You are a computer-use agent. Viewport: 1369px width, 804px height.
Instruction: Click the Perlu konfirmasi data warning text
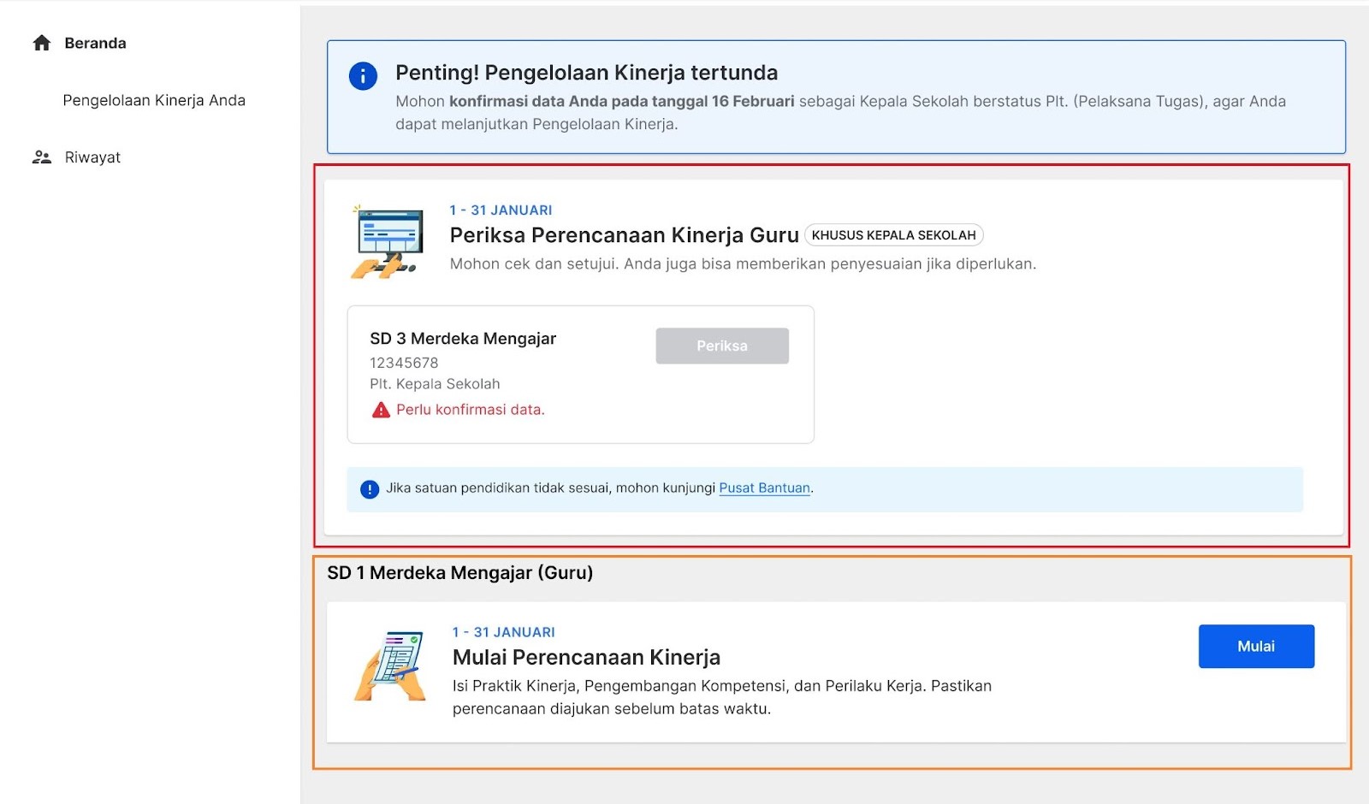coord(471,410)
